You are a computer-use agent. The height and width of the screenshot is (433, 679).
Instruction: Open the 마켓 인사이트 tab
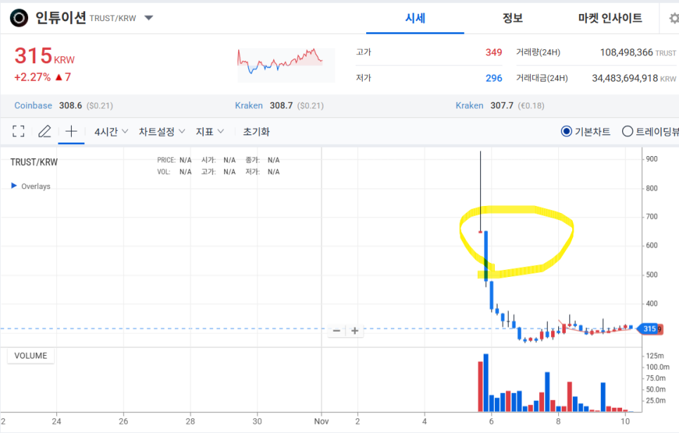click(609, 19)
